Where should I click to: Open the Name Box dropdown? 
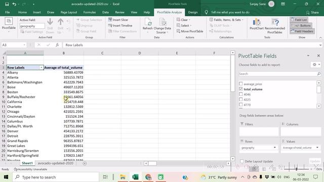(x=24, y=45)
